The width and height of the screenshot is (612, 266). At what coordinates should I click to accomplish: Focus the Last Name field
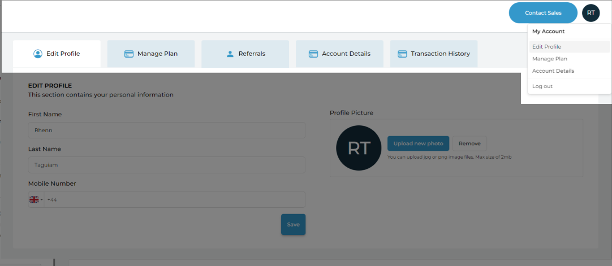[x=167, y=165]
